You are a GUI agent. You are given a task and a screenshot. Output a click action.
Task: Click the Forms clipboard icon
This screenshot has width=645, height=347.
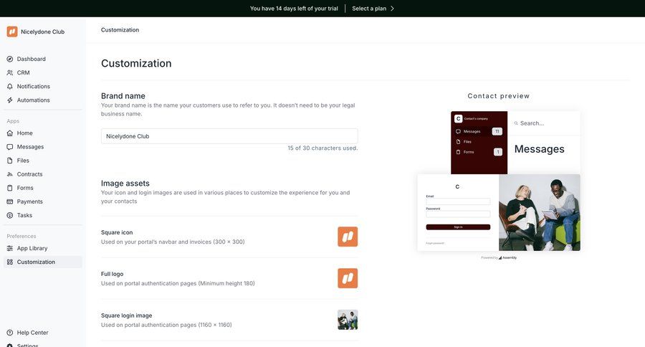tap(10, 188)
